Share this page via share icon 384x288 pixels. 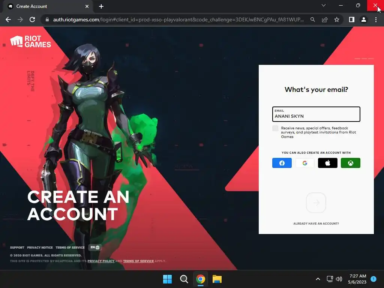[325, 19]
